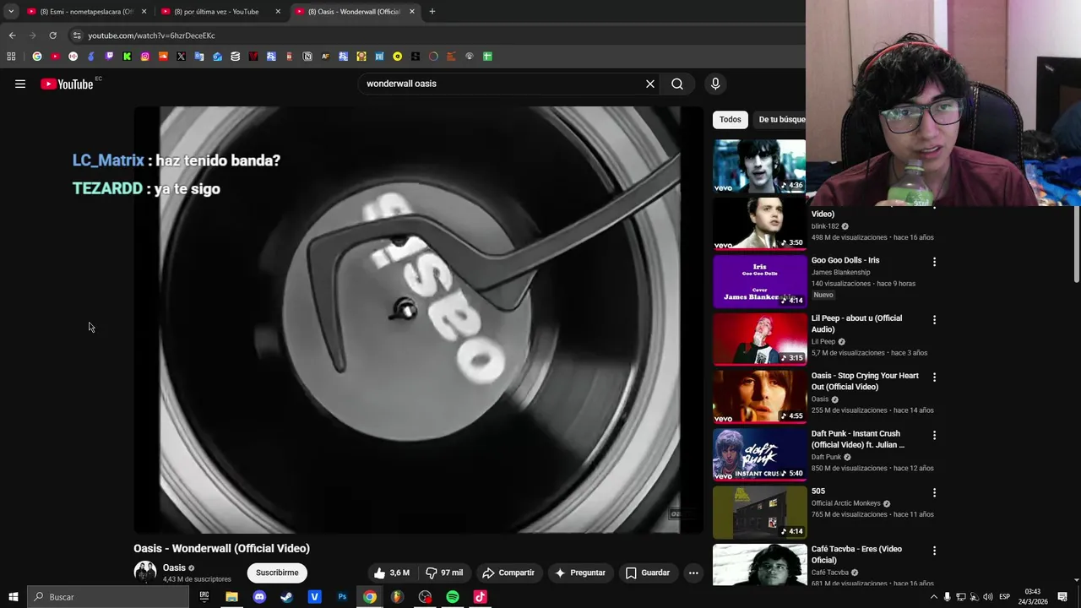Open the tab search dropdown arrow

pos(11,12)
